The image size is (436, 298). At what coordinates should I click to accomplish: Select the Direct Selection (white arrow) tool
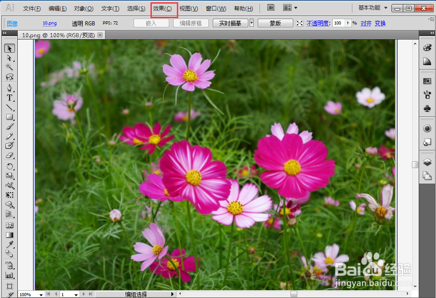click(10, 58)
